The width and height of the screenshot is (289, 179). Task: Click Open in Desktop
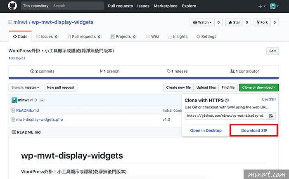[x=206, y=131]
